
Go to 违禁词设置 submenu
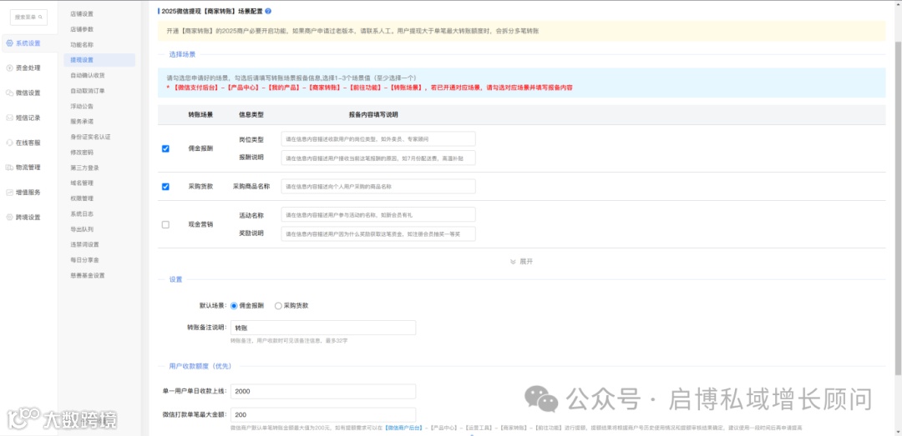click(x=84, y=244)
